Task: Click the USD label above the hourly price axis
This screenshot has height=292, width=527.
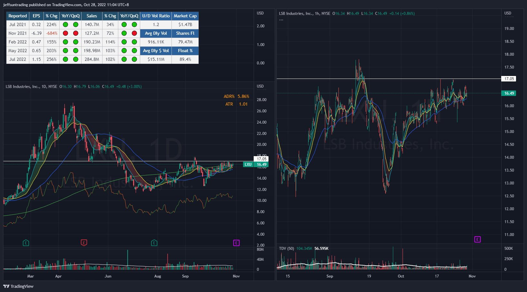Action: pyautogui.click(x=508, y=13)
